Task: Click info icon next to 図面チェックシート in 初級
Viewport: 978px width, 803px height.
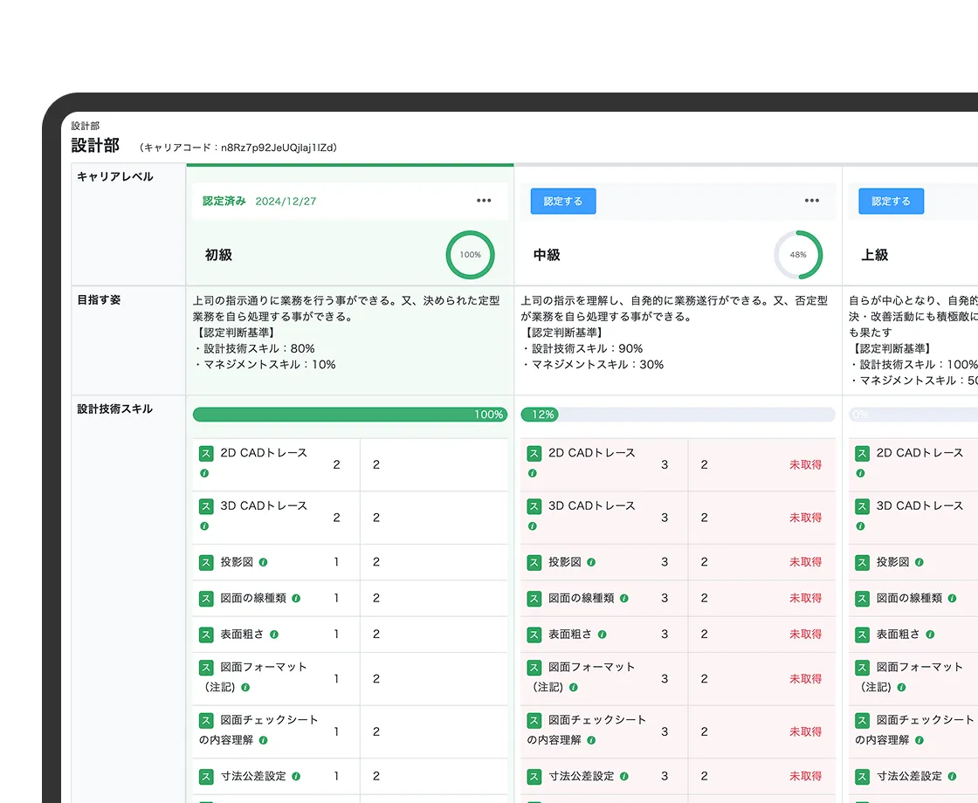Action: [263, 740]
